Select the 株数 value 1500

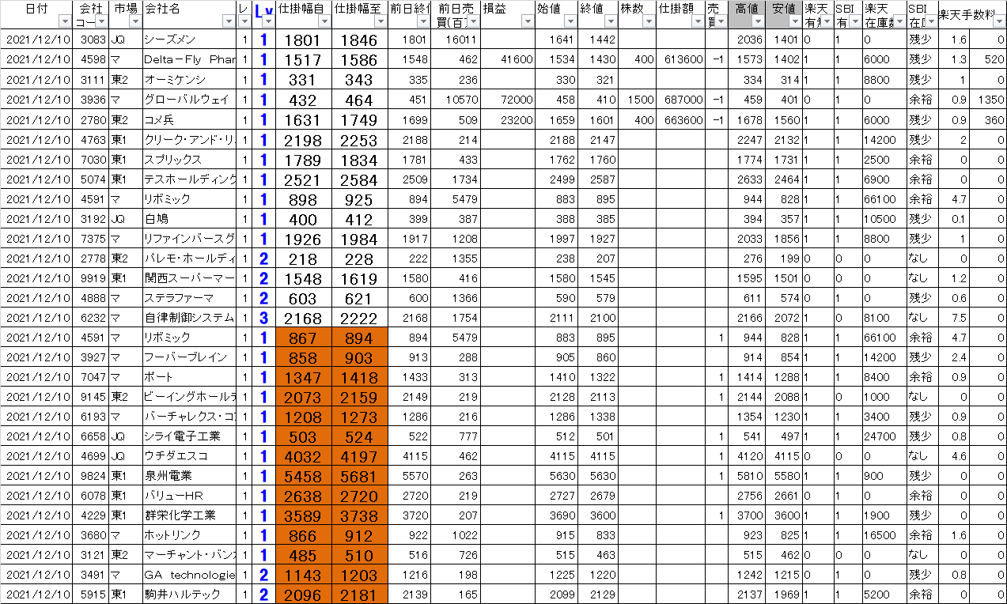click(x=637, y=100)
